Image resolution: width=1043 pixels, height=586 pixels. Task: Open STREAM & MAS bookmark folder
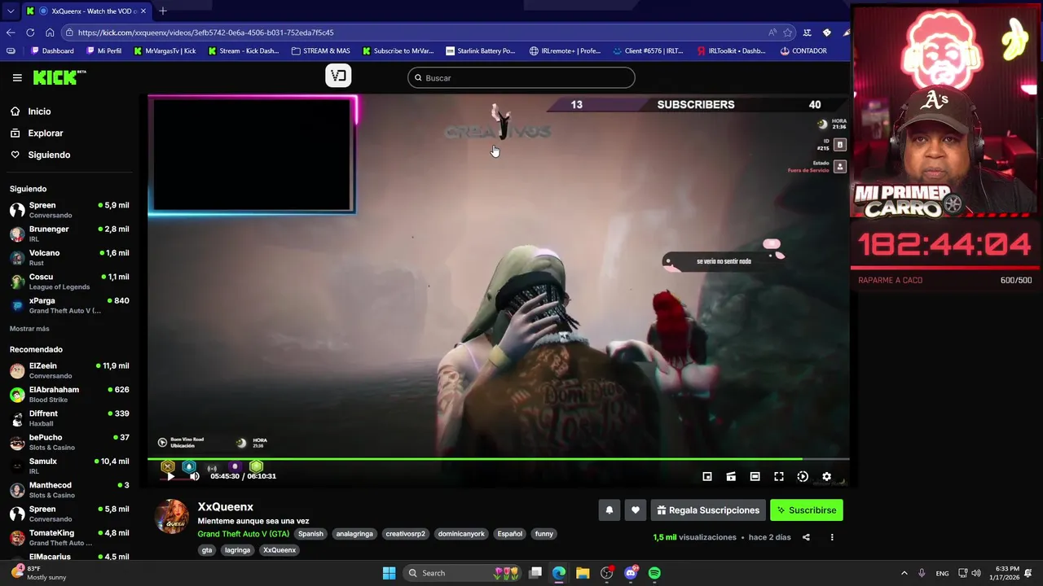click(320, 50)
